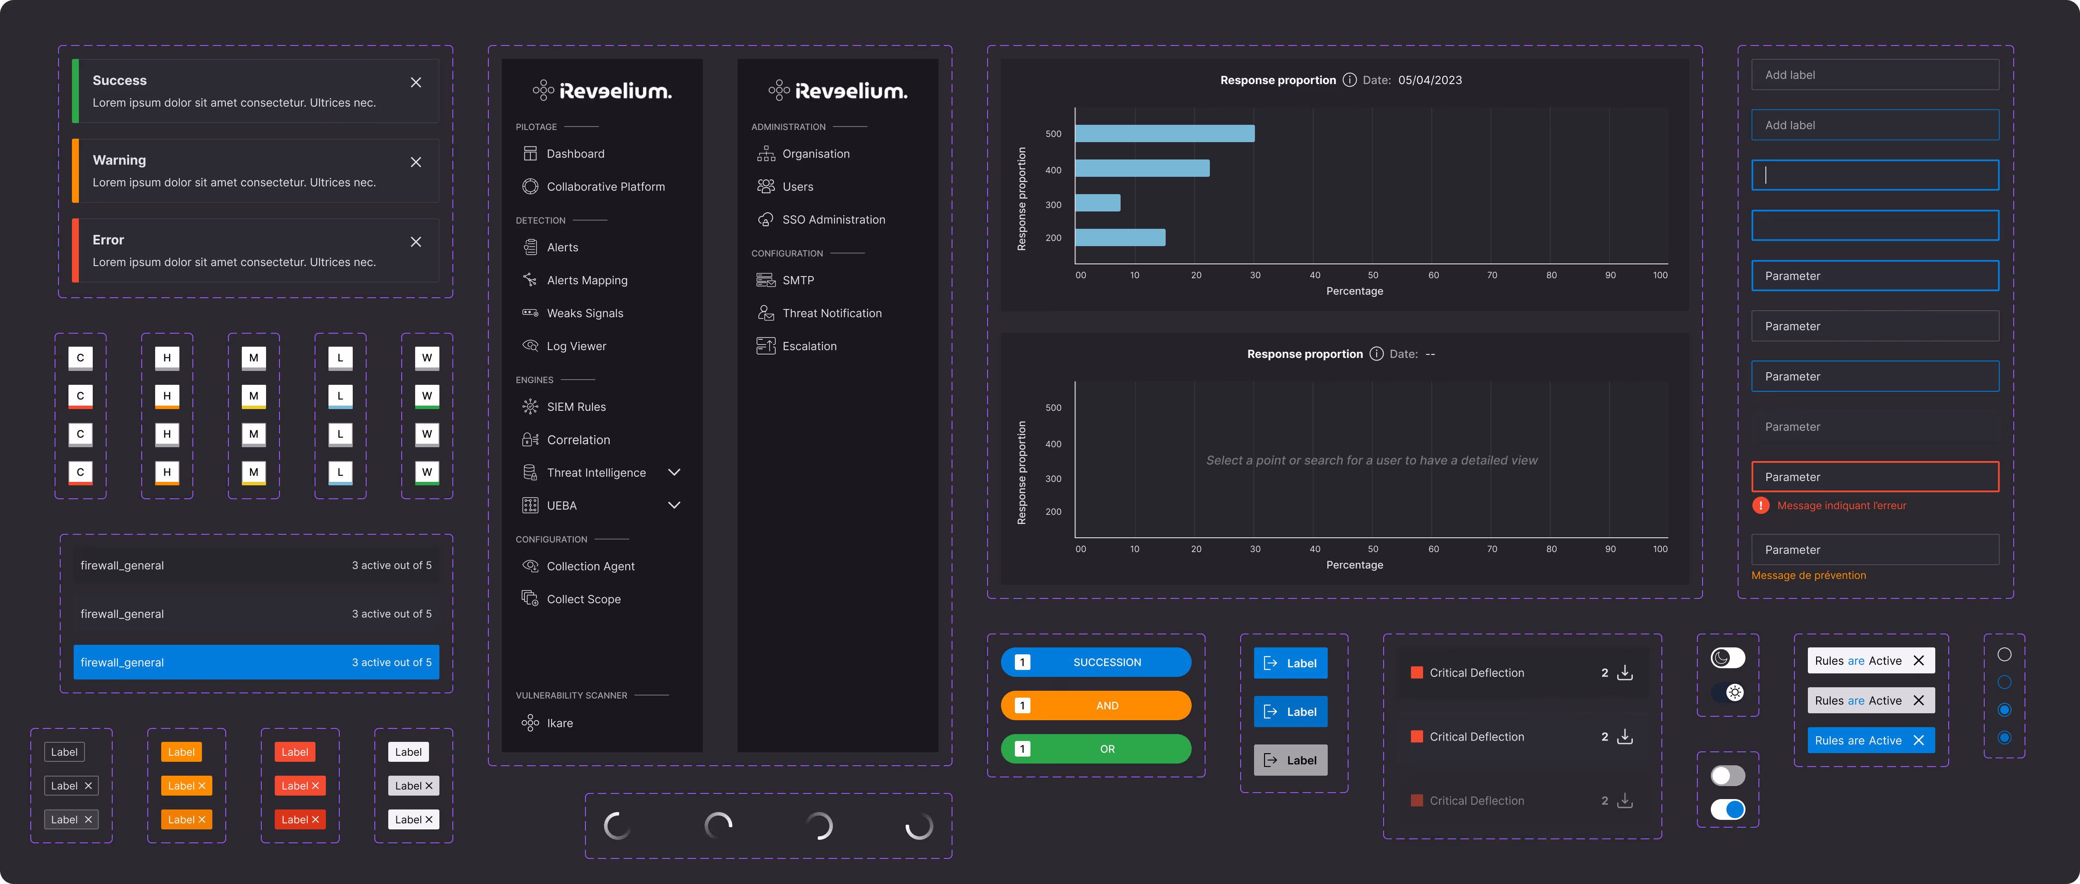The image size is (2080, 884).
Task: Click the Escalation icon
Action: pyautogui.click(x=765, y=345)
